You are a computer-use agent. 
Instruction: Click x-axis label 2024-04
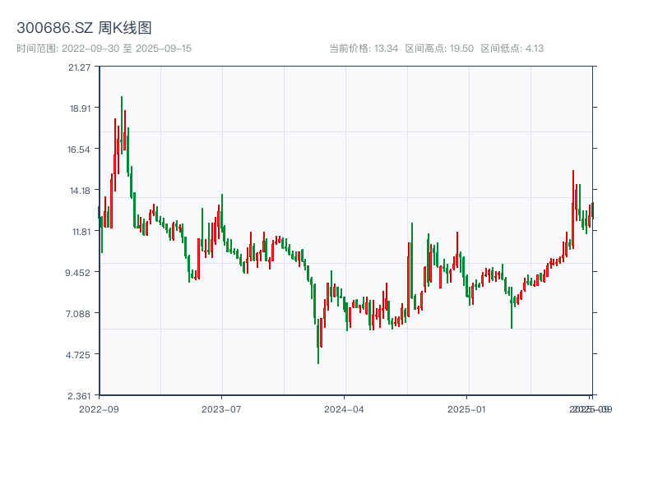point(344,409)
